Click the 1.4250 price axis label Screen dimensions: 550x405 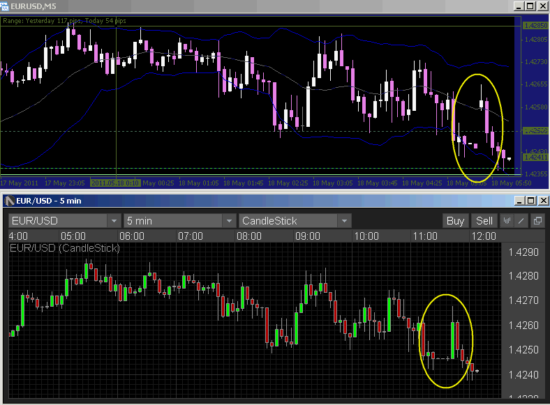click(x=523, y=350)
